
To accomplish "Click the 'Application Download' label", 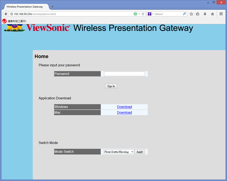I will click(x=55, y=98).
